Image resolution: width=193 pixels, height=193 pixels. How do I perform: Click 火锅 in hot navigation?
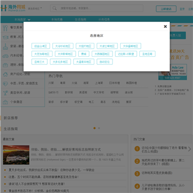click(75, 83)
